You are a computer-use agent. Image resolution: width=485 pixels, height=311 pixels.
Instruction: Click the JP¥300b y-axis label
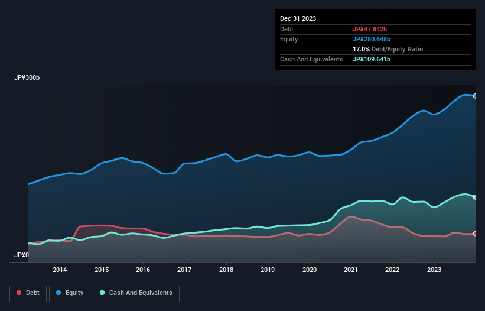[x=27, y=77]
